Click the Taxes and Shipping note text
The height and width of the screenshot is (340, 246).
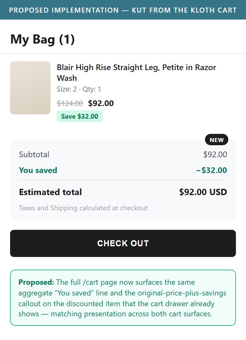pyautogui.click(x=83, y=208)
